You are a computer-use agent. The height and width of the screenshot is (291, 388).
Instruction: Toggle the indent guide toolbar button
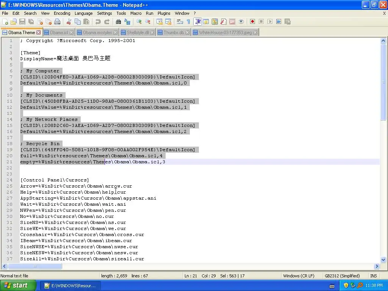click(x=197, y=22)
